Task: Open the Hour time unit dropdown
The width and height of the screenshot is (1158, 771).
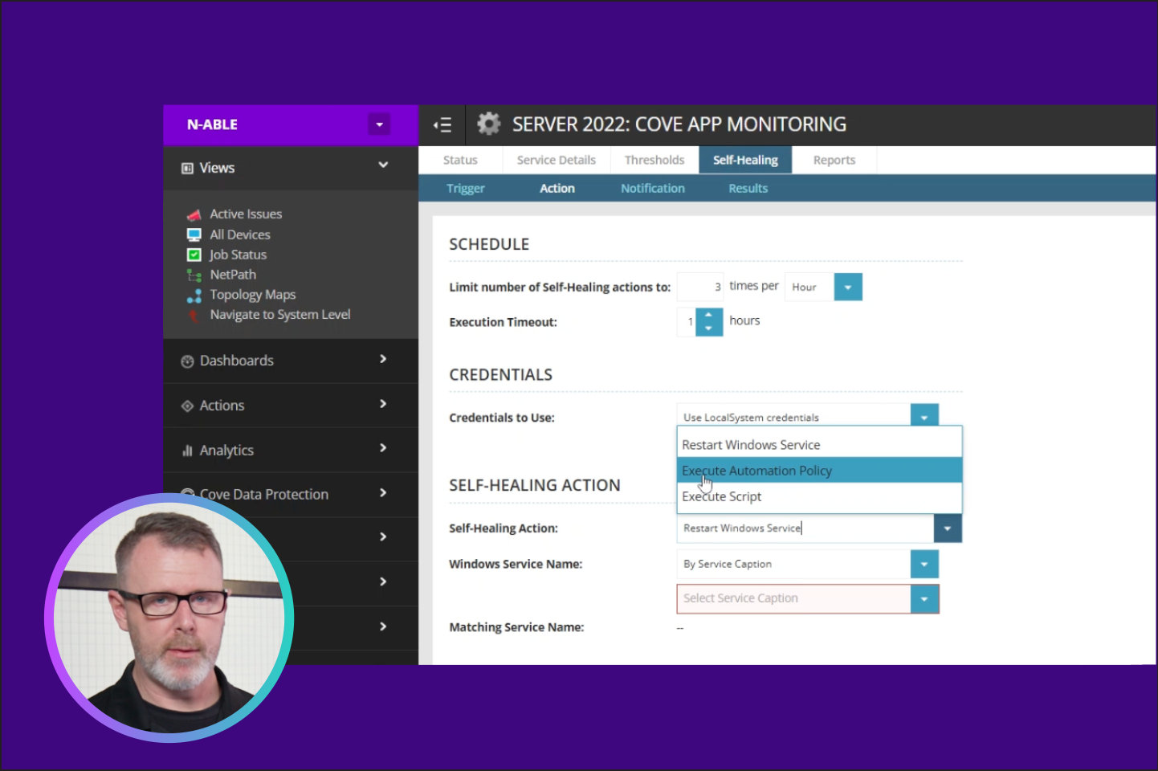Action: pos(847,287)
